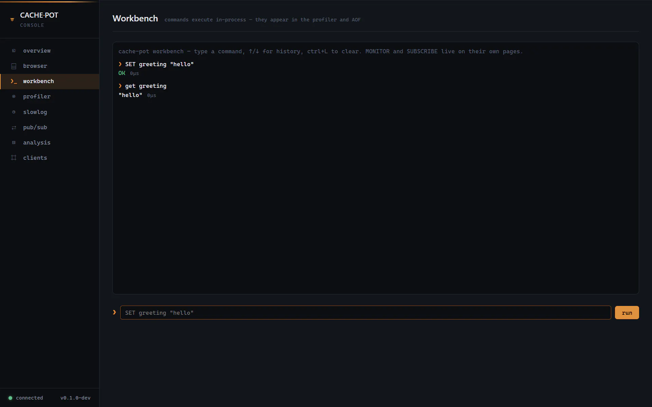Click the slowlog clock icon
652x407 pixels.
[14, 112]
